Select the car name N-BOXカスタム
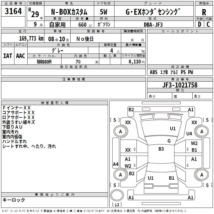 click(x=69, y=12)
